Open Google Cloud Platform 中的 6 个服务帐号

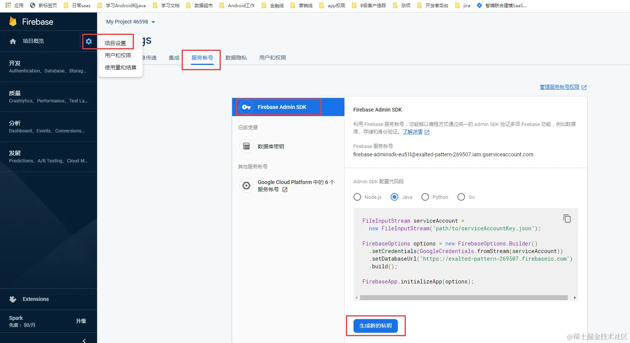click(288, 186)
